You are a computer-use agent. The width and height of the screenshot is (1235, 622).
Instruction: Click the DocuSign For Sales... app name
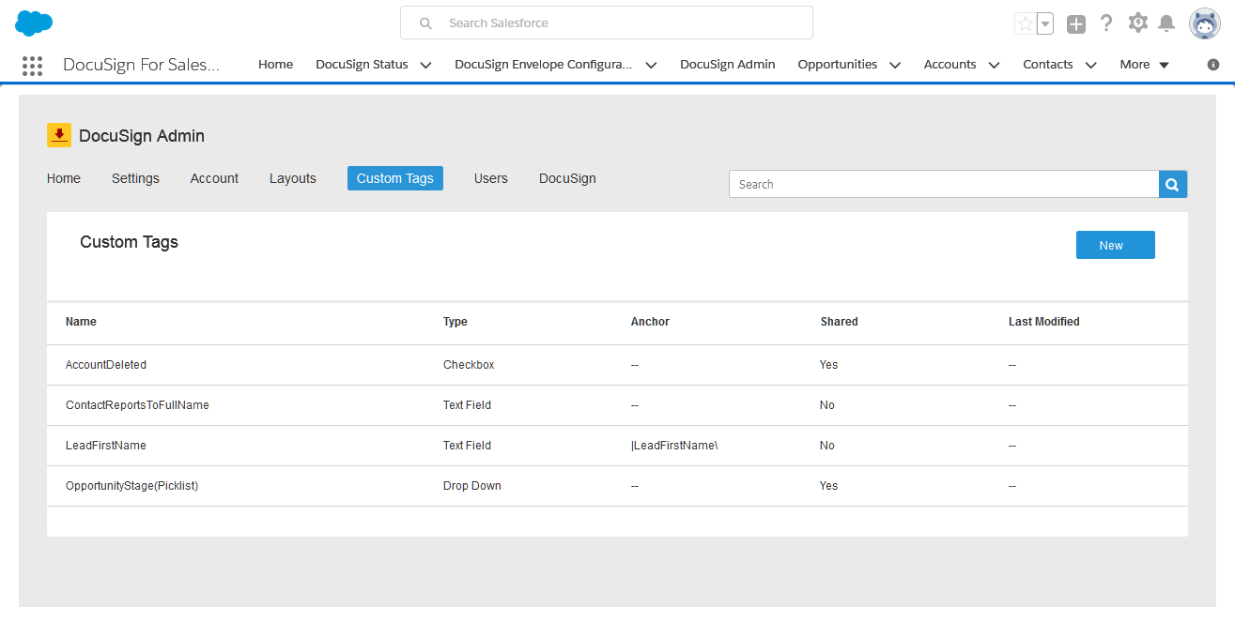click(x=141, y=65)
